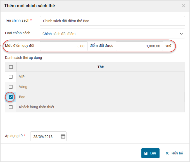Viewport: 190px width, 162px height.
Task: Click the Hủy bỏ cancel button
Action: point(174,153)
